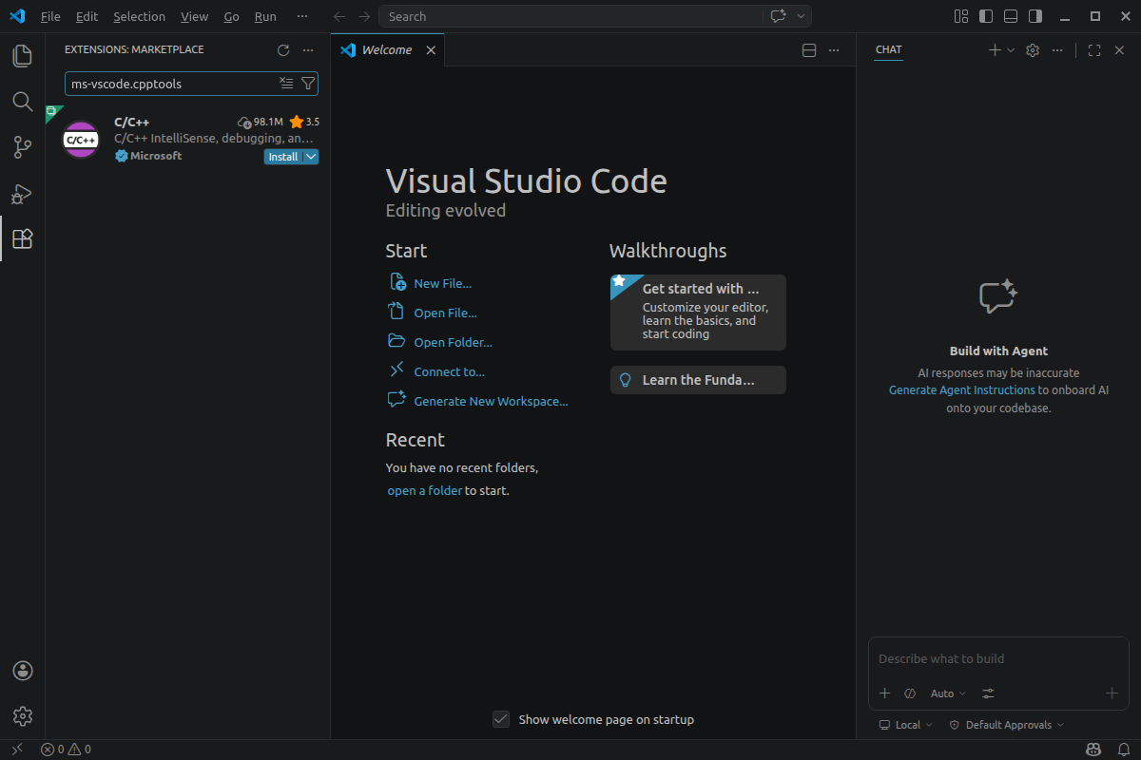Open the View menu
The image size is (1141, 760).
[194, 16]
